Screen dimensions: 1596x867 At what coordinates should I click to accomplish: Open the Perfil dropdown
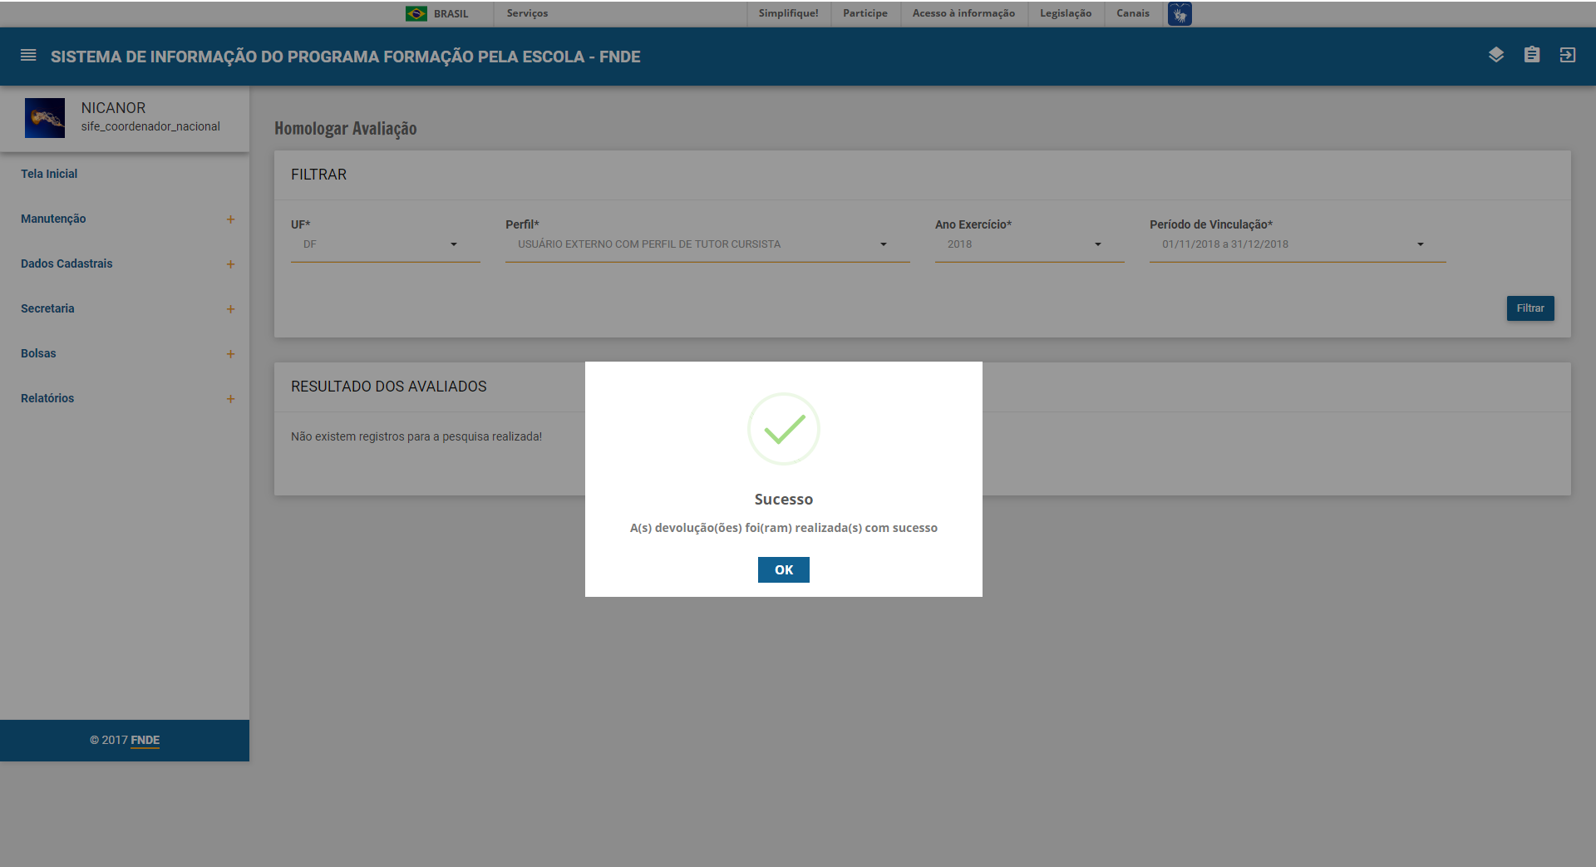click(707, 244)
